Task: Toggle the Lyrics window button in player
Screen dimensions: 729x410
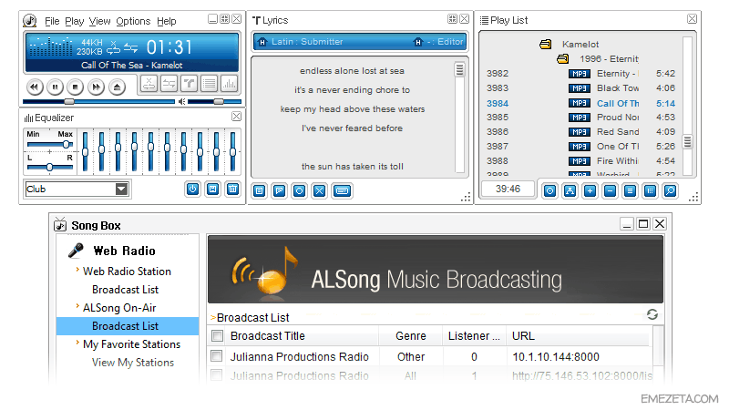Action: pyautogui.click(x=189, y=84)
